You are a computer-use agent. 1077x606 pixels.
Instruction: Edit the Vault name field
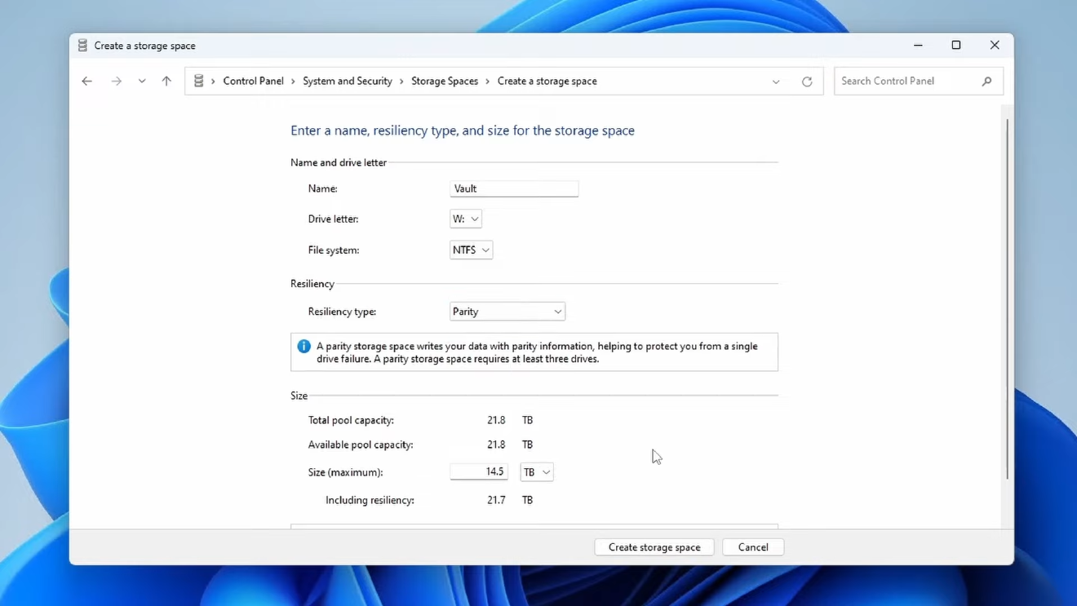(x=514, y=188)
